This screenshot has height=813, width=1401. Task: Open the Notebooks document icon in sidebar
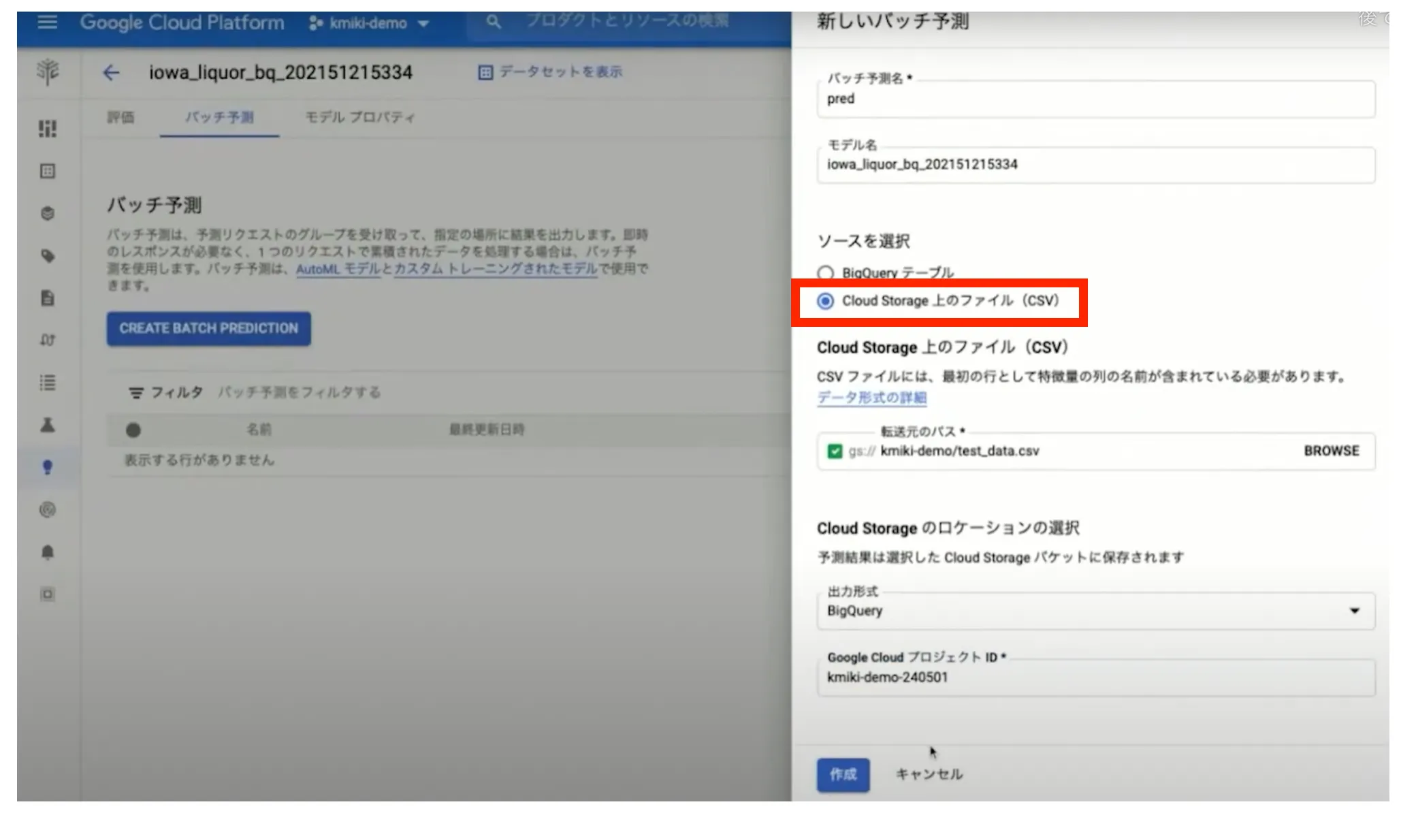pyautogui.click(x=48, y=298)
